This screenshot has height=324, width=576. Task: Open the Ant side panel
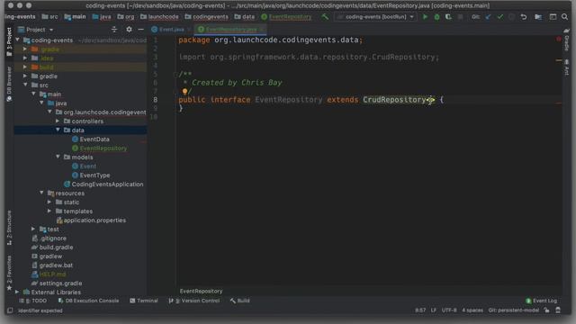(x=567, y=67)
